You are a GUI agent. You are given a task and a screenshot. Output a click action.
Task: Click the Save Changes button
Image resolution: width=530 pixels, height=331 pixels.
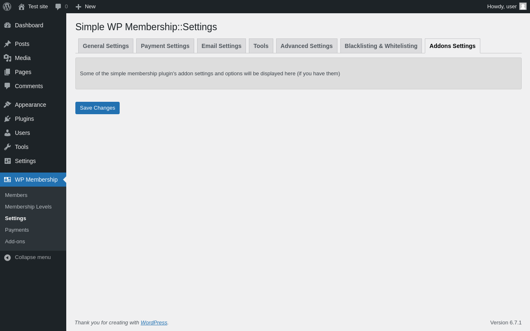(97, 108)
